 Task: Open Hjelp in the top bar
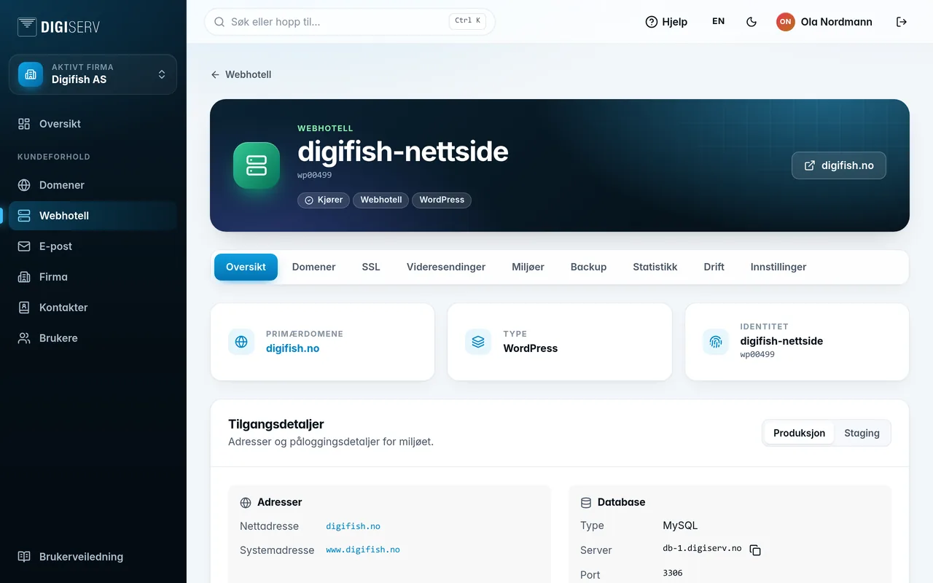[x=666, y=22]
